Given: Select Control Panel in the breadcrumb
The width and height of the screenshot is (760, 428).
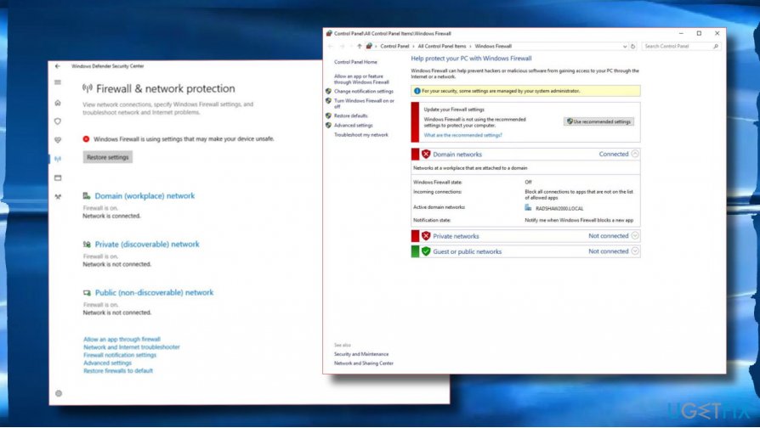Looking at the screenshot, I should click(x=394, y=47).
